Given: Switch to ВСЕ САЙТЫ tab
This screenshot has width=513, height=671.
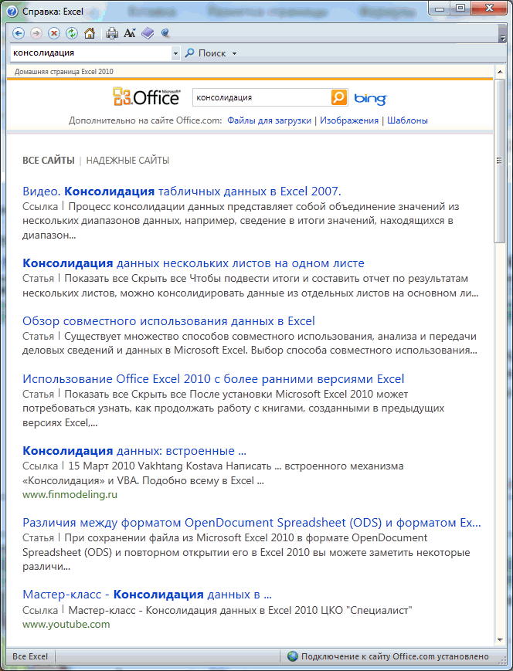Looking at the screenshot, I should pos(49,161).
